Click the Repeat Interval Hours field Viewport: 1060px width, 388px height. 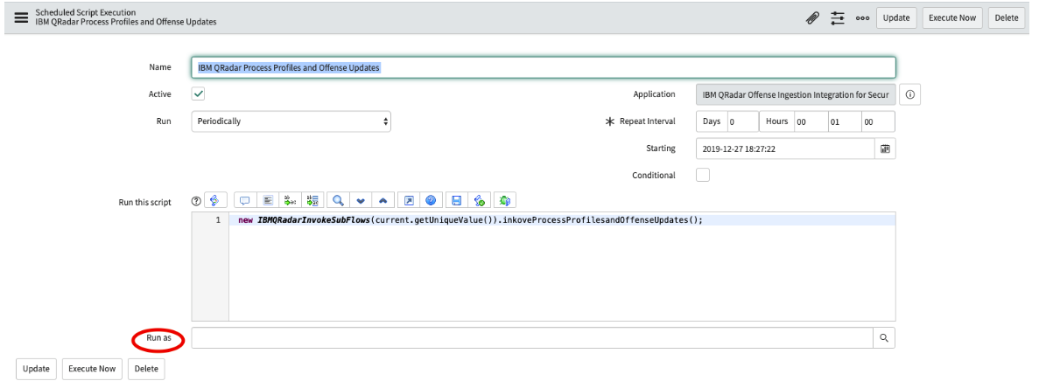click(810, 121)
